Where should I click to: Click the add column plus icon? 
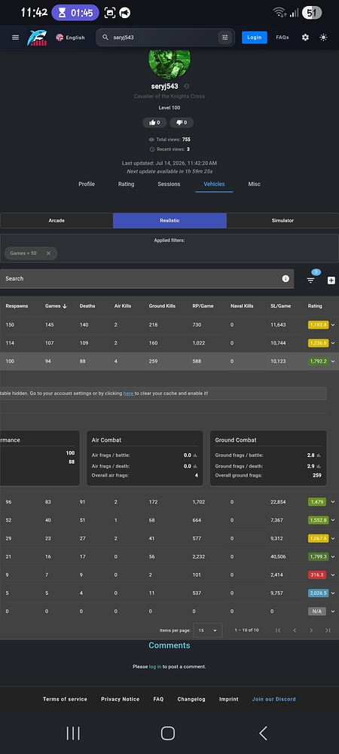(x=331, y=280)
